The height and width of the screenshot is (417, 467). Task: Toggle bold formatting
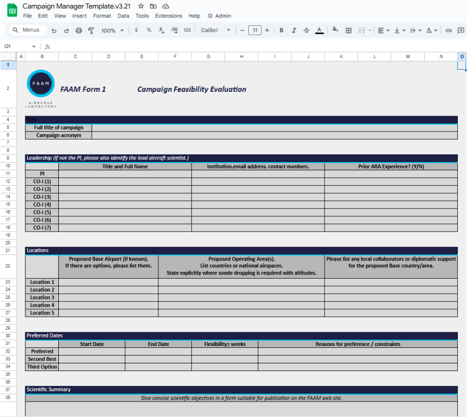coord(281,30)
